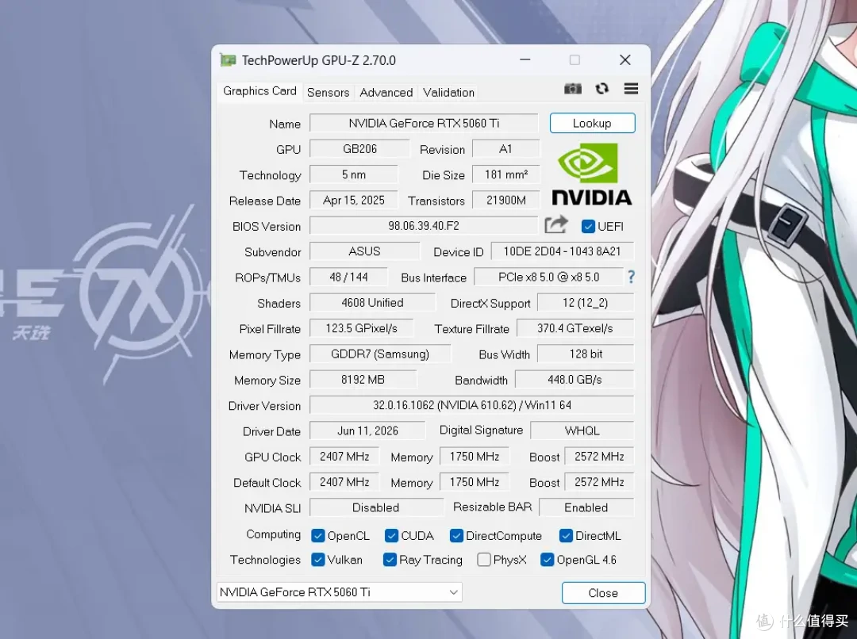Toggle the OpenGL 4.6 checkbox
This screenshot has width=857, height=639.
(547, 560)
